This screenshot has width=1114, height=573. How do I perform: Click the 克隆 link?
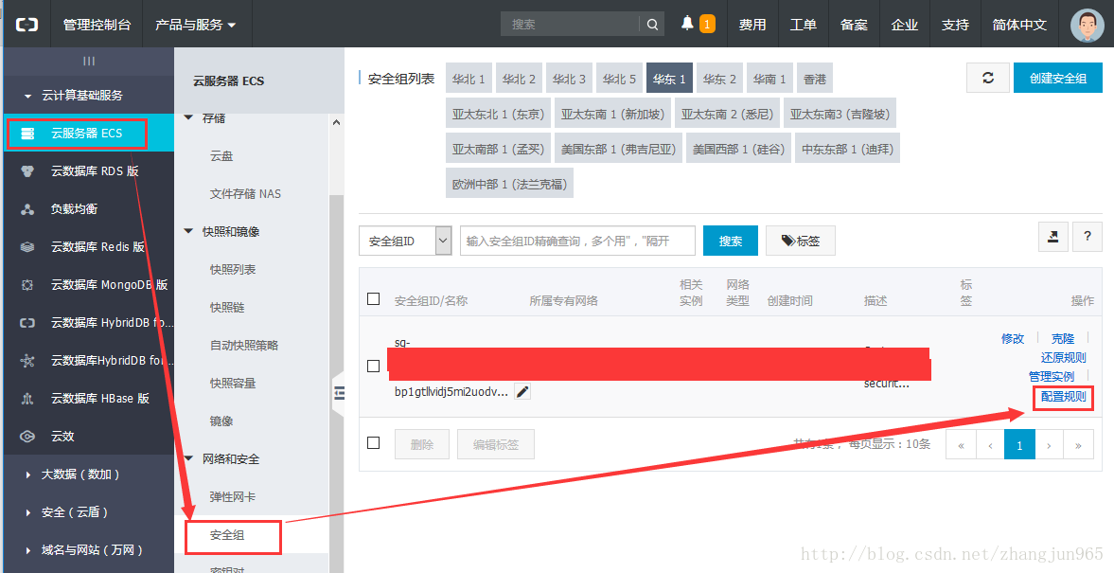(1063, 338)
